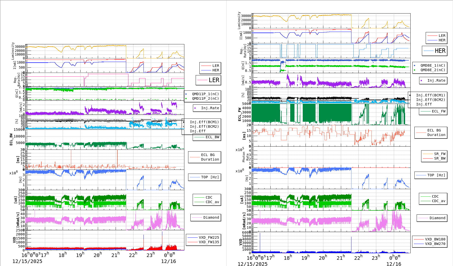This screenshot has height=266, width=453.
Task: Select Diamond legend in the LER panel
Action: pyautogui.click(x=211, y=217)
